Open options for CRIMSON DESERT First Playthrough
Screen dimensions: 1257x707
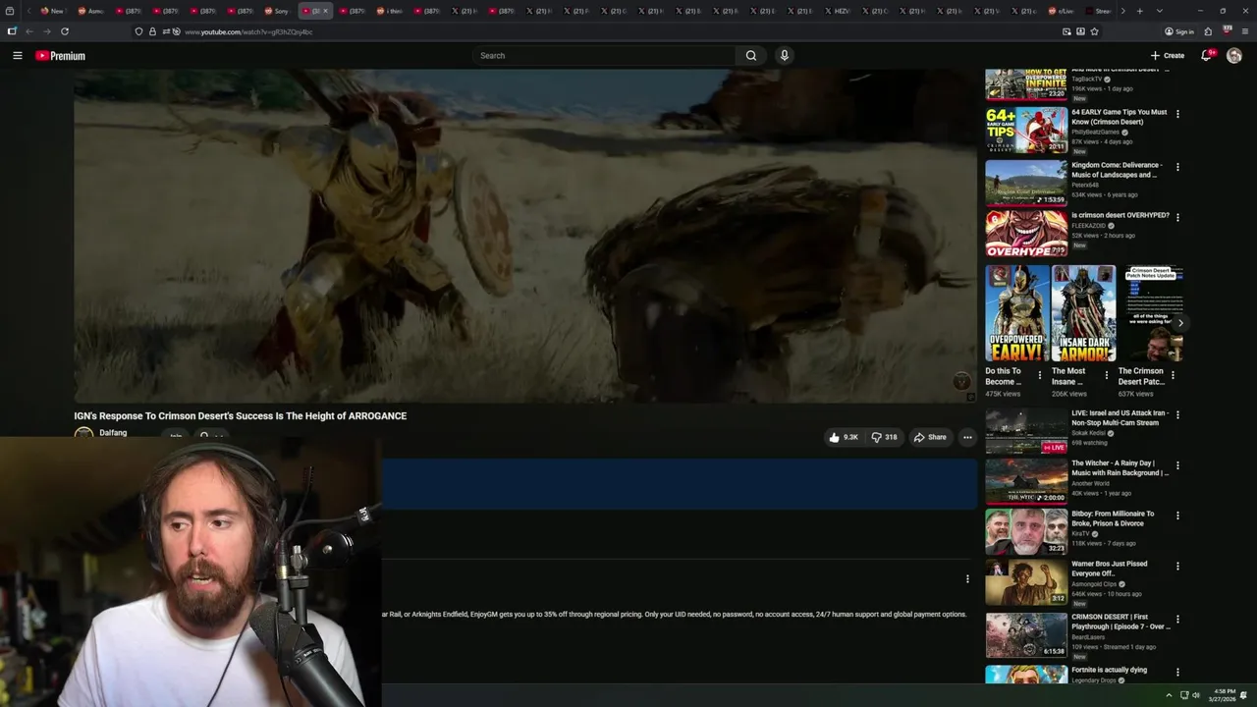click(x=1177, y=619)
